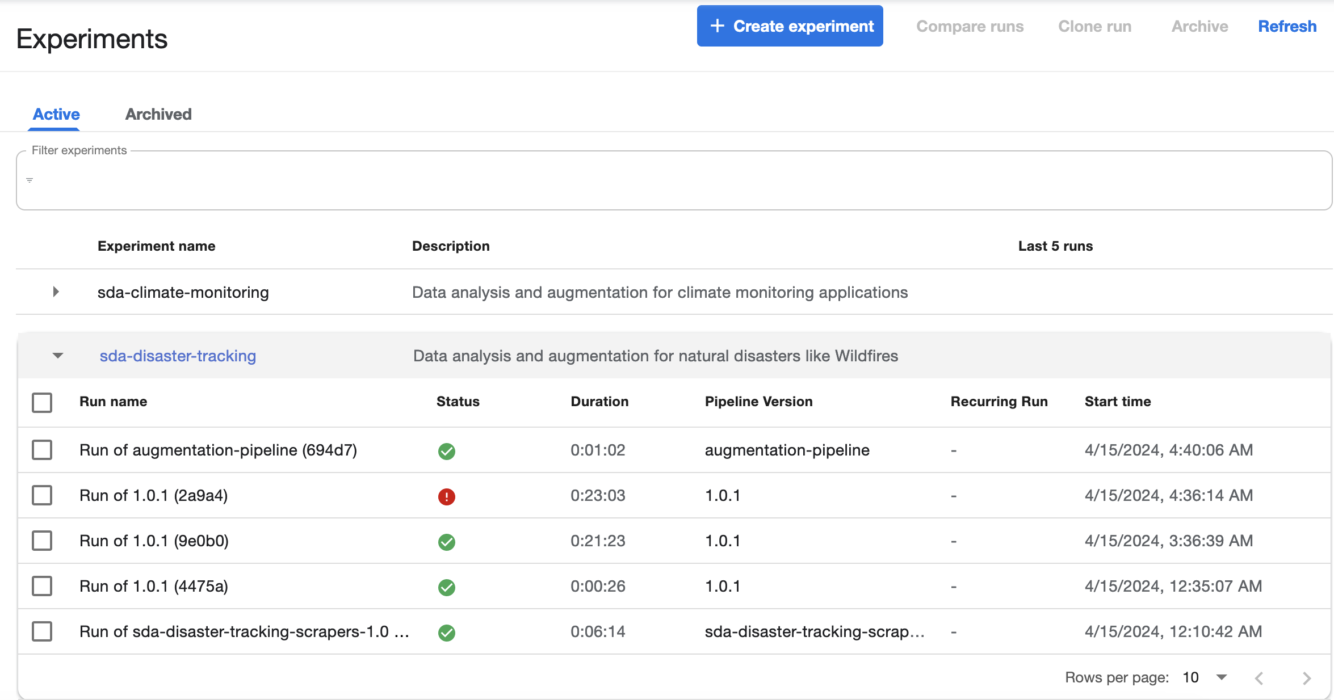Select Run of 1.0.1 (4475a) checkbox

click(x=42, y=586)
